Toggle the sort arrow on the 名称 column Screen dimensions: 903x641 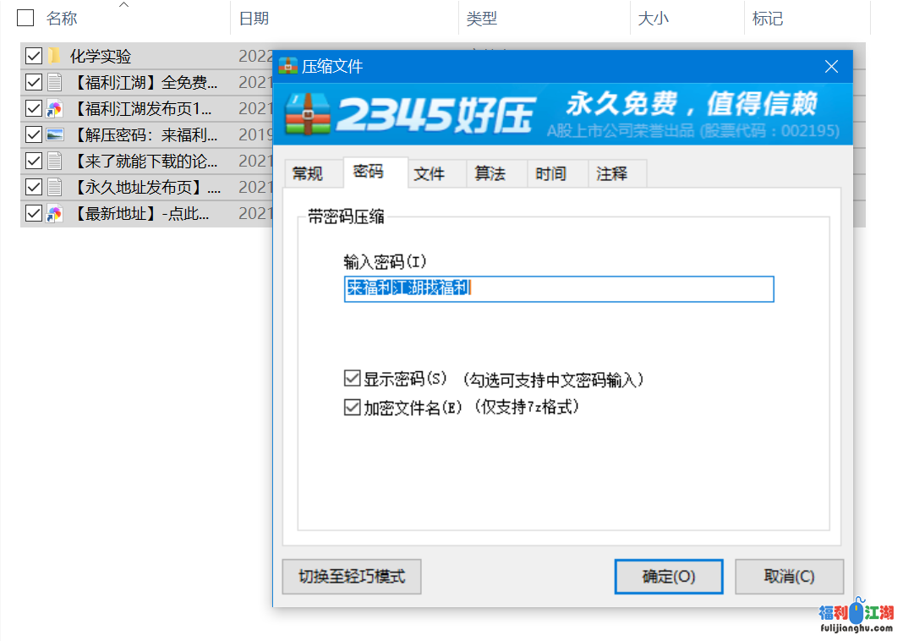tap(125, 5)
